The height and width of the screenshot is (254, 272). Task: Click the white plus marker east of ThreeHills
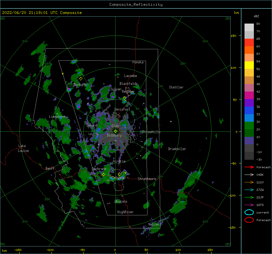pos(171,121)
